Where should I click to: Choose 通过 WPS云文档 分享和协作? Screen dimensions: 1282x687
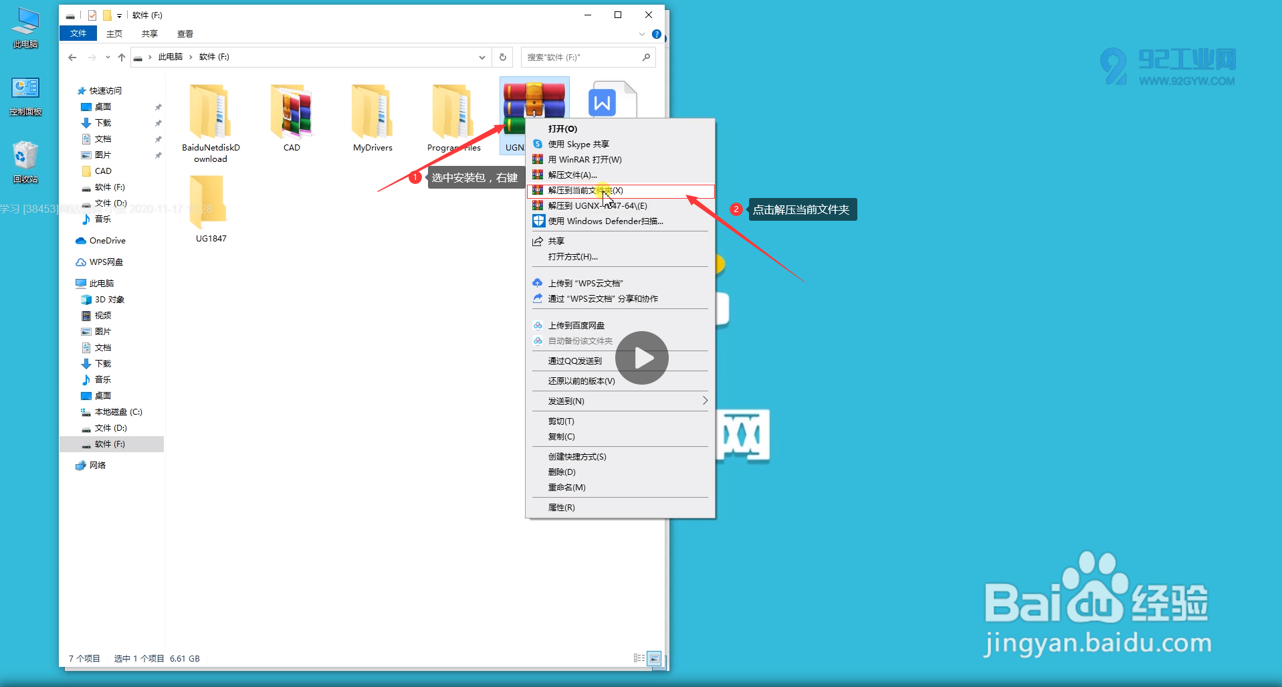(x=621, y=298)
